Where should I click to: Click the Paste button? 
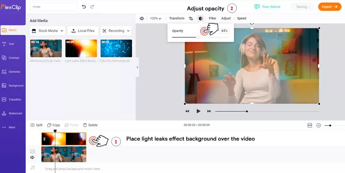pos(71,125)
